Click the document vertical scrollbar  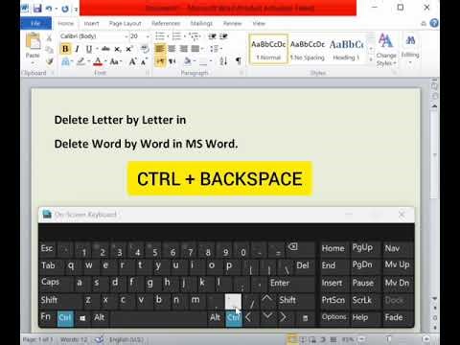pyautogui.click(x=434, y=156)
